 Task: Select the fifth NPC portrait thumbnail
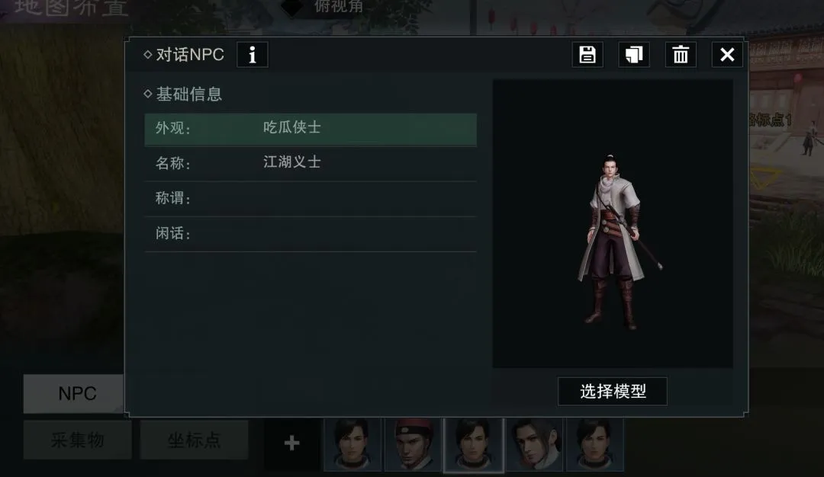(595, 444)
